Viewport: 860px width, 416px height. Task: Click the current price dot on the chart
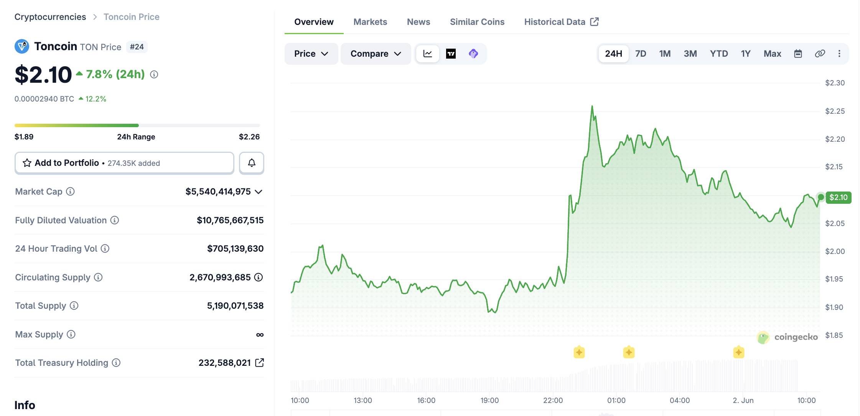tap(820, 197)
